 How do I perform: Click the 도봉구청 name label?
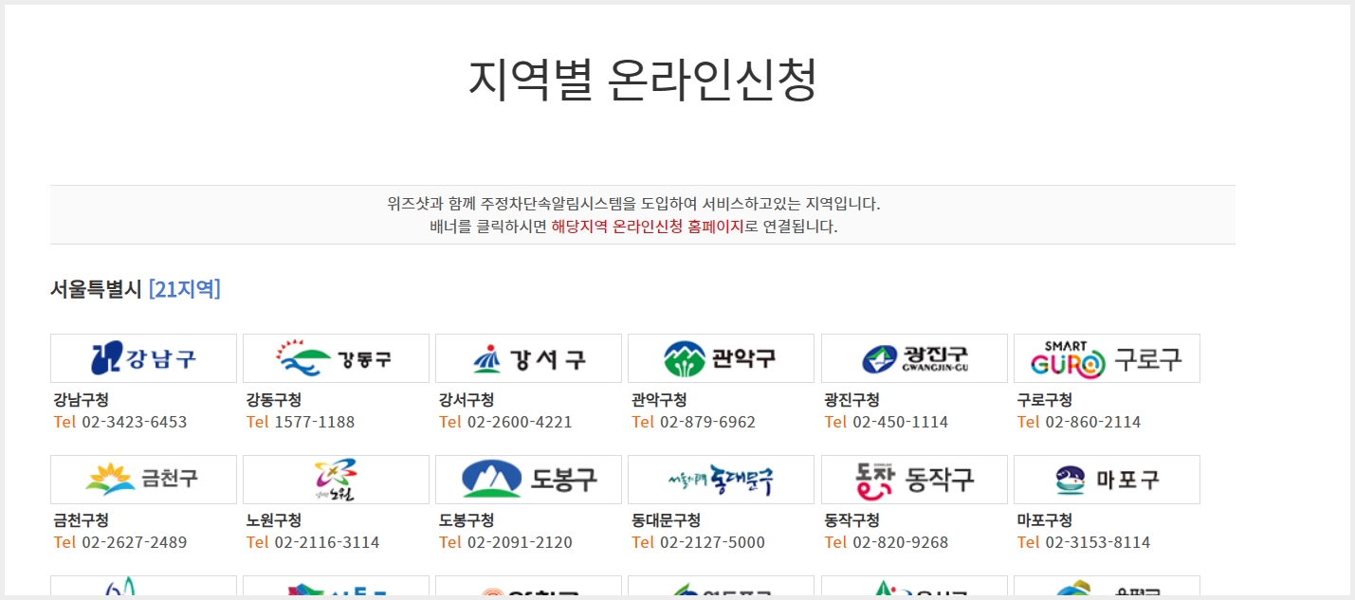tap(467, 520)
